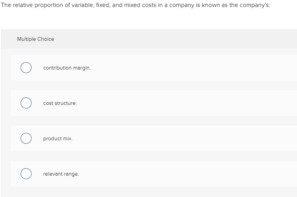
Task: Mark the product mix radio button
Action: point(26,139)
